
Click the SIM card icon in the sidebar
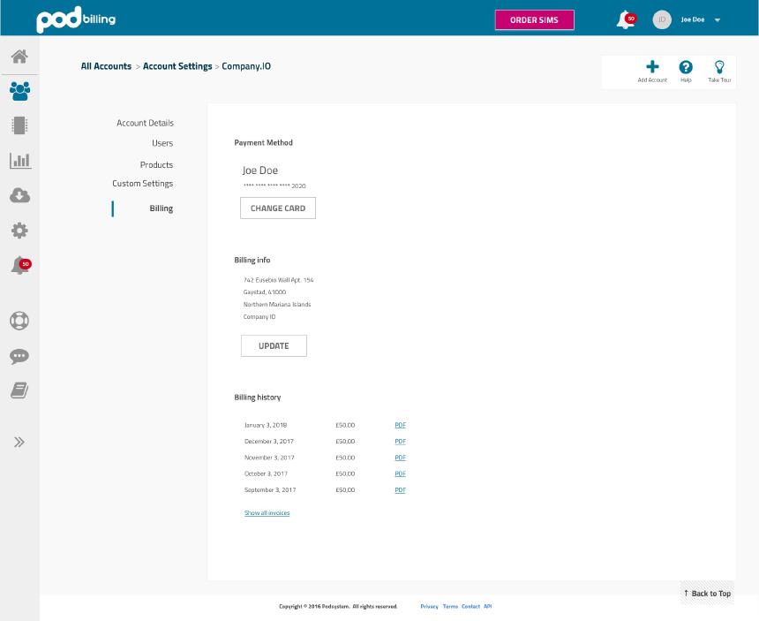coord(19,125)
